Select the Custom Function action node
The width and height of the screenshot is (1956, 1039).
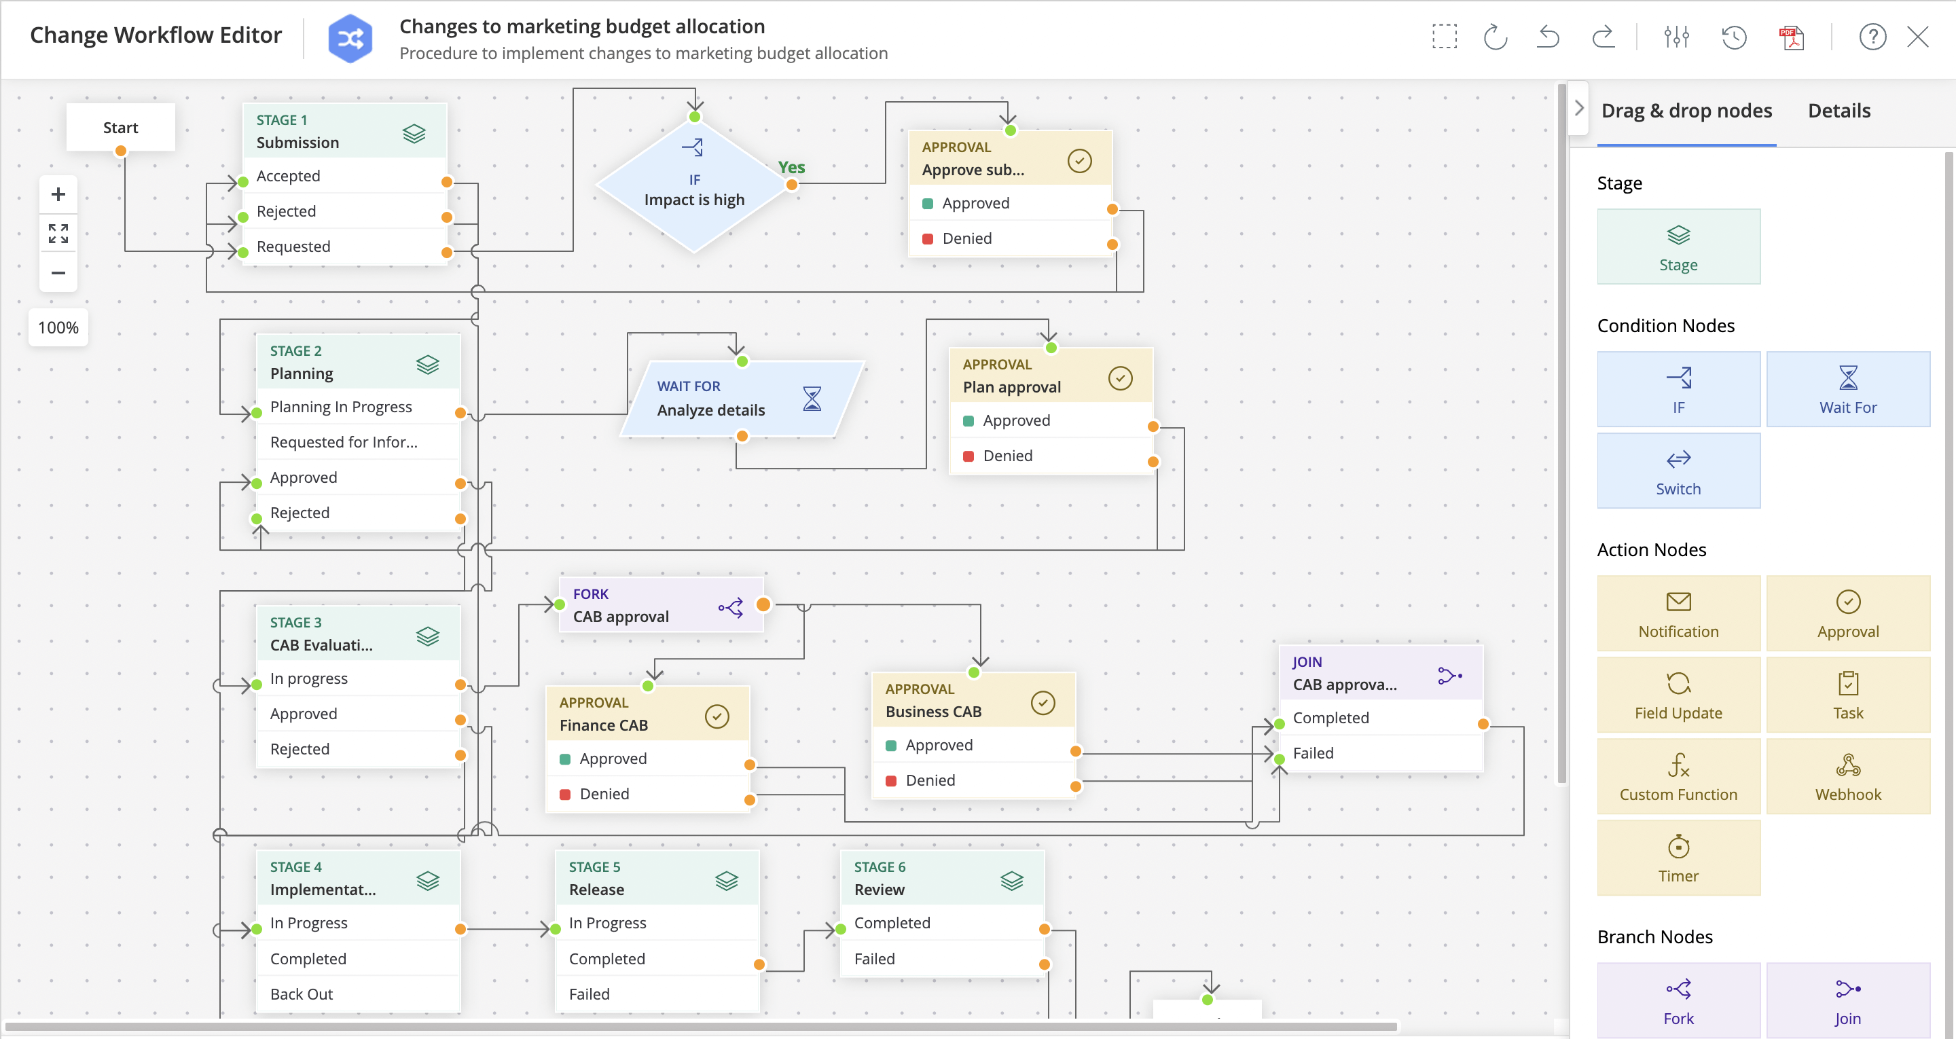1678,776
